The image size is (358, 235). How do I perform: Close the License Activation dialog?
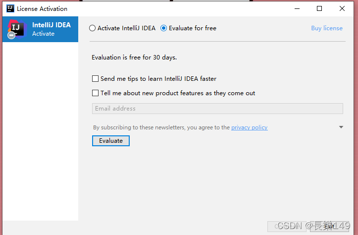[x=342, y=9]
